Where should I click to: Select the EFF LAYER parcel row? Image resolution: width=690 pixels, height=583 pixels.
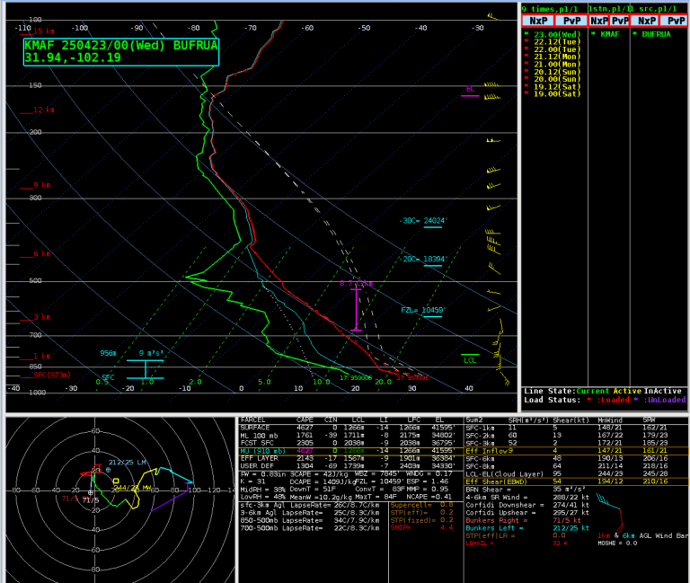tap(349, 458)
